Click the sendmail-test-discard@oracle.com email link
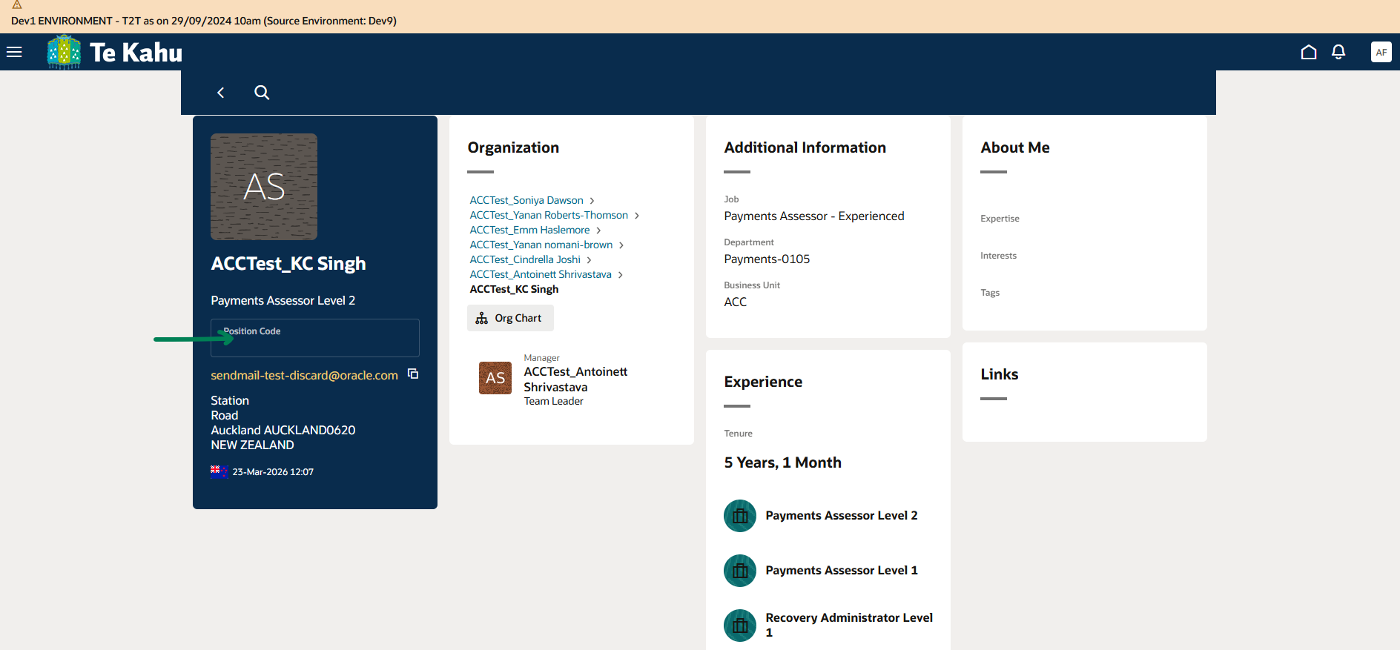 (304, 375)
